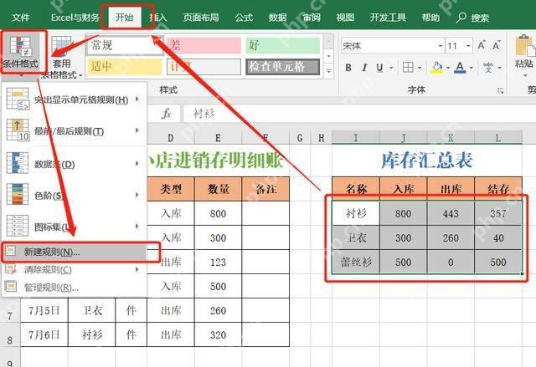
Task: Toggle Italic (I) formatting
Action: [364, 68]
